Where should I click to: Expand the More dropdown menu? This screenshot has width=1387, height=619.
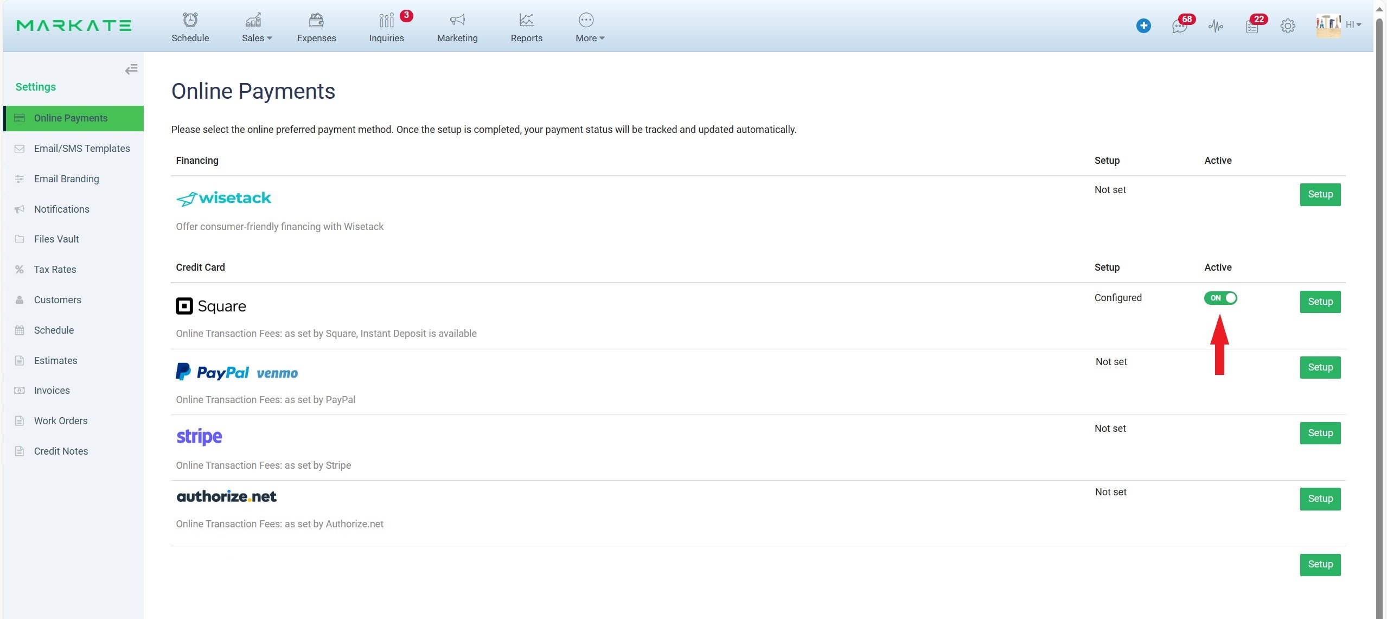click(x=590, y=38)
